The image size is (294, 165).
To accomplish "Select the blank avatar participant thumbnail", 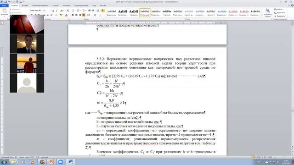I will tap(27, 83).
